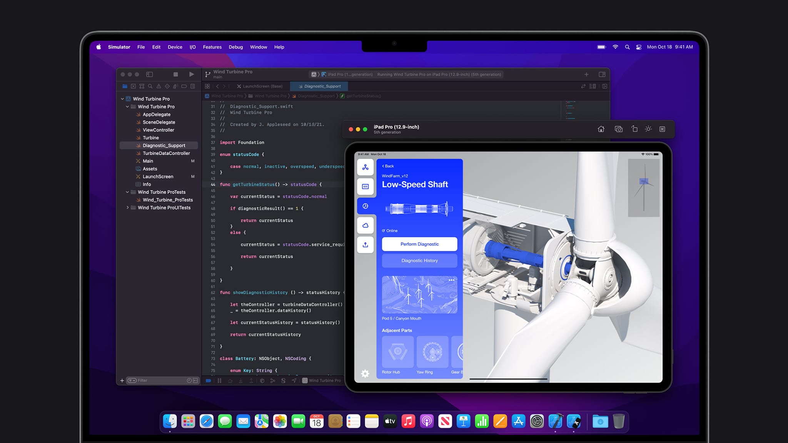This screenshot has height=443, width=788.
Task: Expand Wind Turbine ProUITests group
Action: pyautogui.click(x=128, y=207)
